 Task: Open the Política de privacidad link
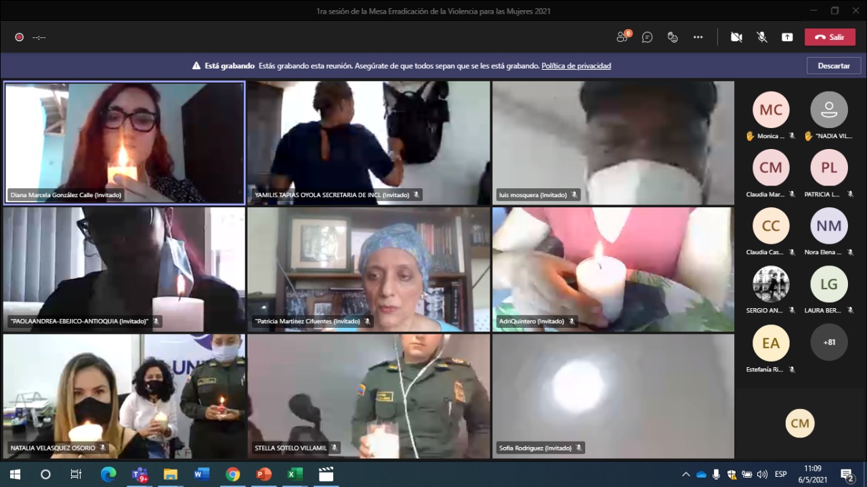point(576,66)
